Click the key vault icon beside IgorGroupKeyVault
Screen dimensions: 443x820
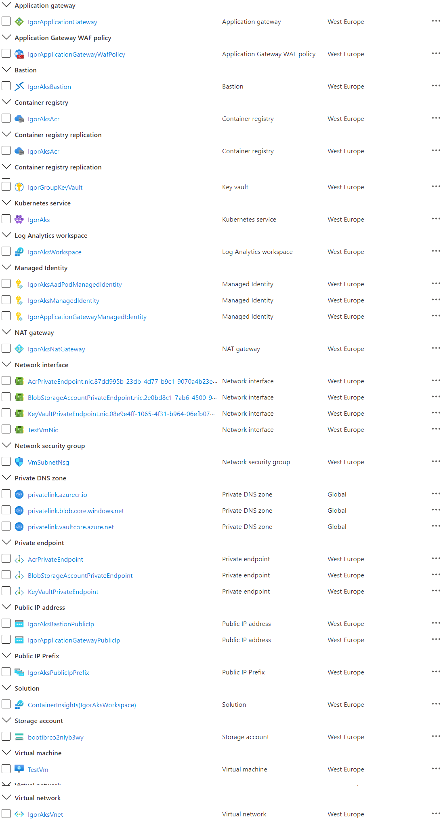click(19, 187)
